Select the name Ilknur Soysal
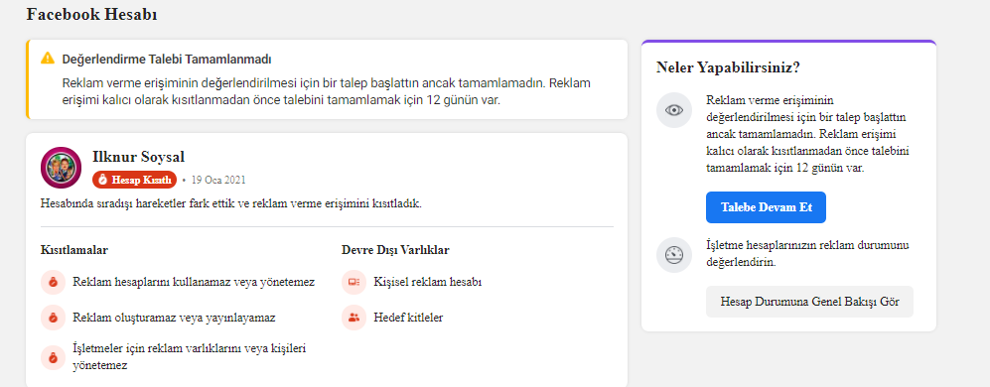 (x=138, y=157)
